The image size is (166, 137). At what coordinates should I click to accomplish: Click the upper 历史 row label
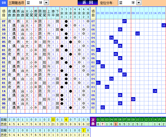click(x=4, y=124)
